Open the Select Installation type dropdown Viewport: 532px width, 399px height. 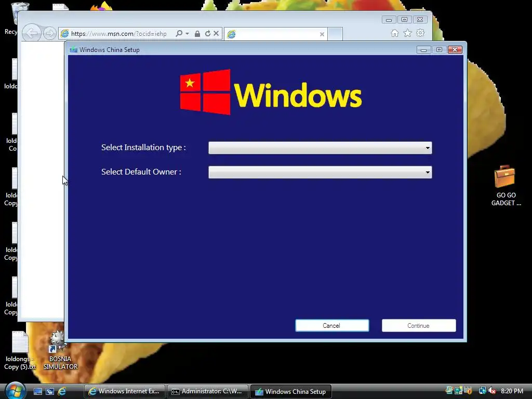point(320,148)
